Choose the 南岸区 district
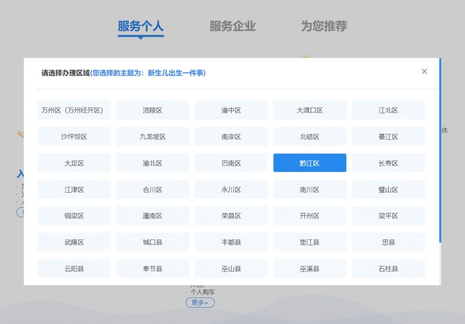This screenshot has height=324, width=465. (231, 136)
